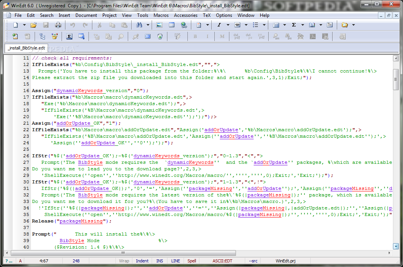The width and height of the screenshot is (403, 267).
Task: Open the Insert menu
Action: (64, 15)
